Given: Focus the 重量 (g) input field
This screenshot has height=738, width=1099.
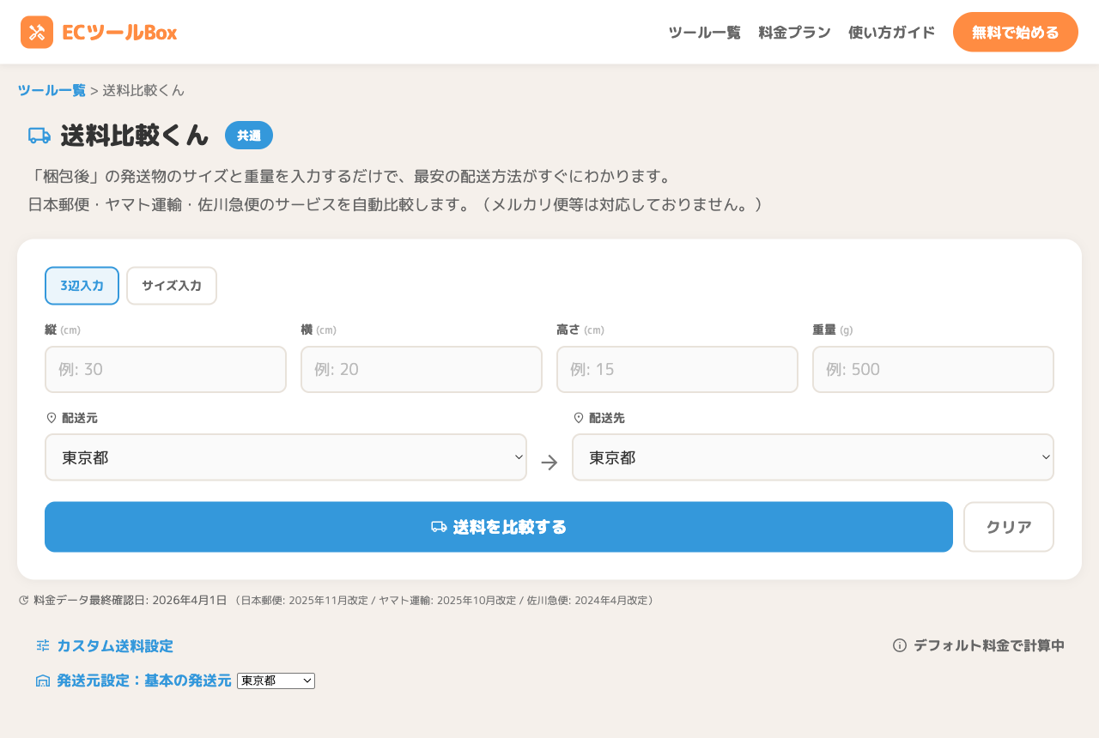Looking at the screenshot, I should click(x=933, y=370).
